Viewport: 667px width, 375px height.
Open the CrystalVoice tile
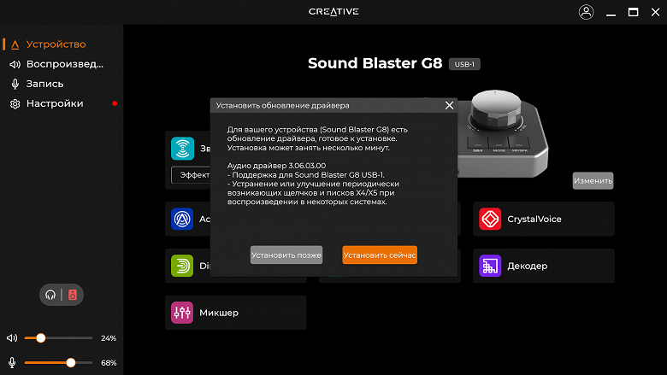(544, 219)
